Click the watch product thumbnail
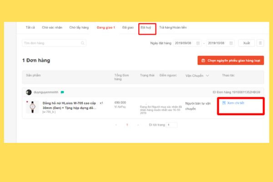This screenshot has height=182, width=273. [x=32, y=107]
